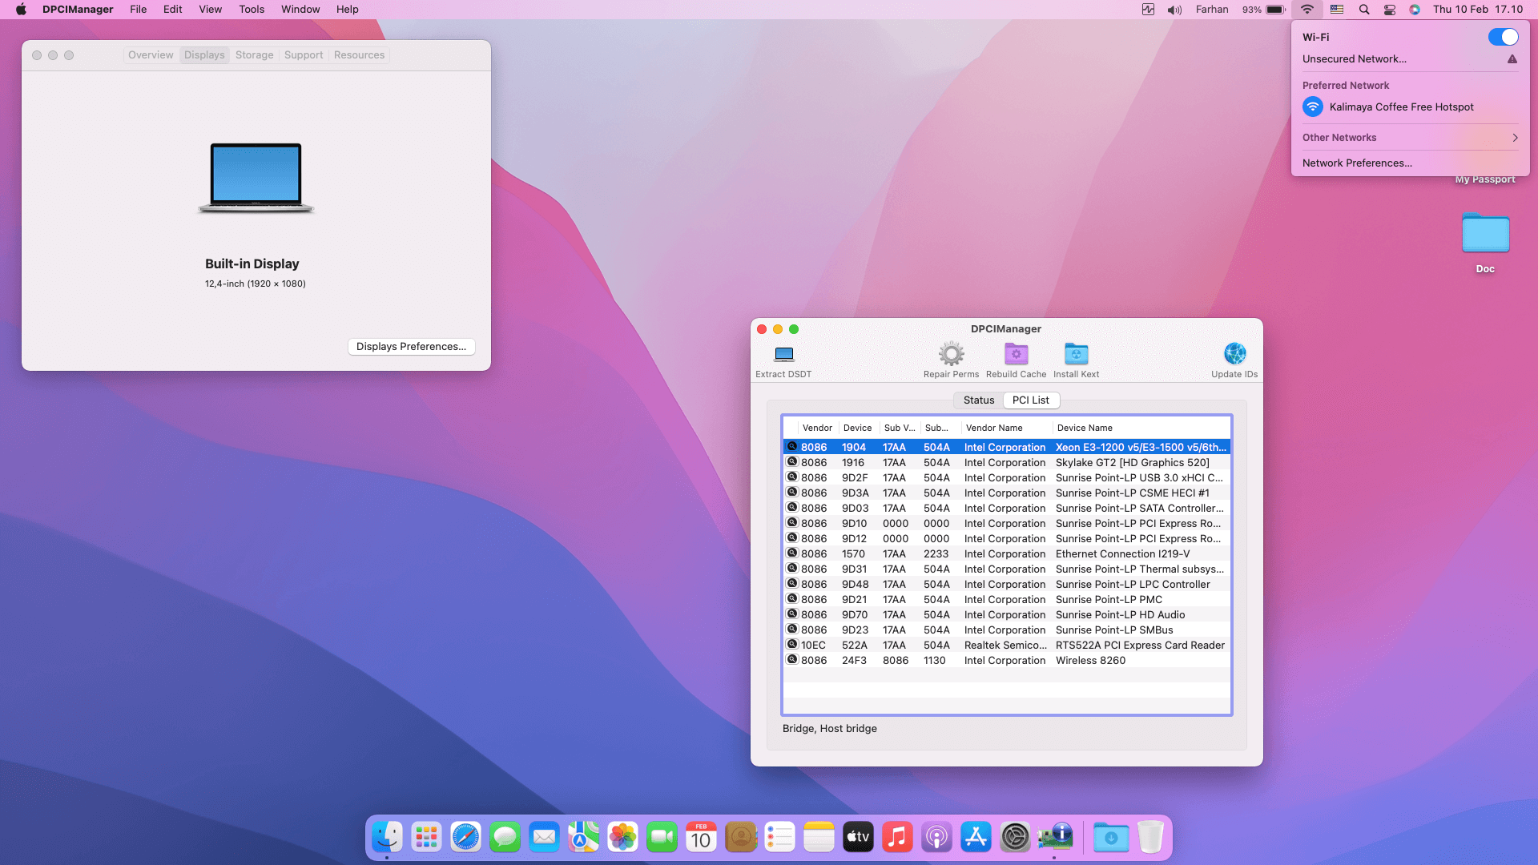
Task: Select the Ethernet Connection I219-V row
Action: 1006,553
